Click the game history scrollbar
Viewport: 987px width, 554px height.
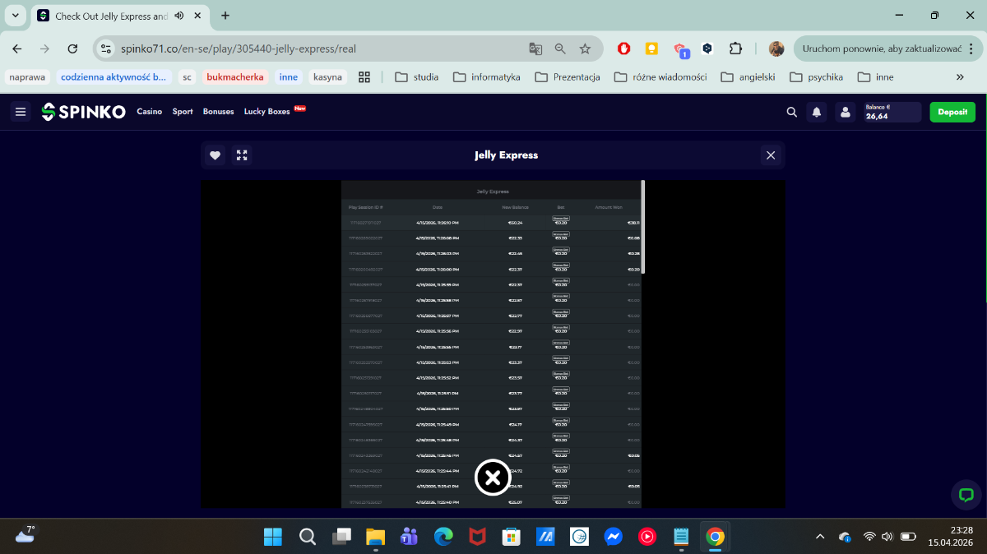(x=642, y=226)
